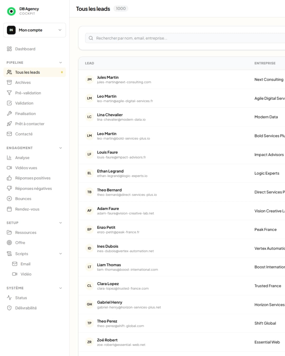Click the Rendez-vous calendar icon
Image resolution: width=285 pixels, height=356 pixels.
point(9,209)
